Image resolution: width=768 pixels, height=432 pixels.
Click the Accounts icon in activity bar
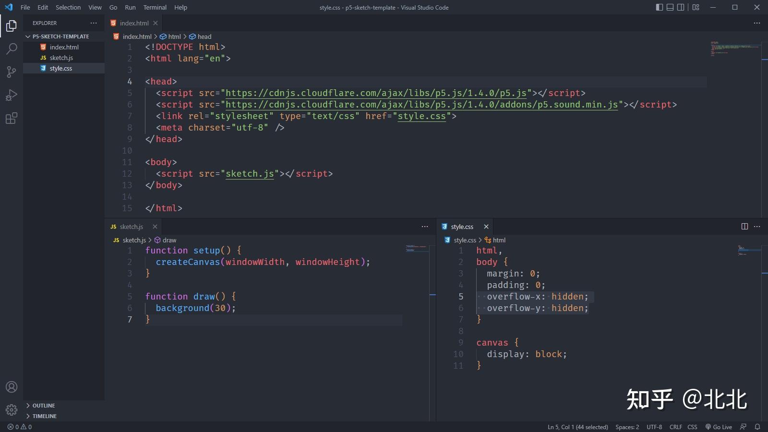pyautogui.click(x=11, y=387)
